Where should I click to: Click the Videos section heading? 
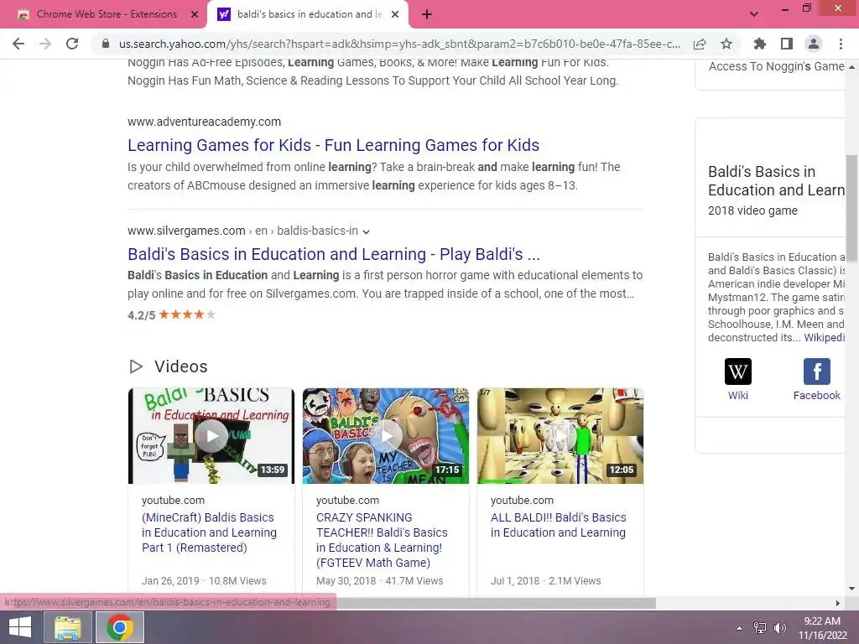[x=181, y=366]
